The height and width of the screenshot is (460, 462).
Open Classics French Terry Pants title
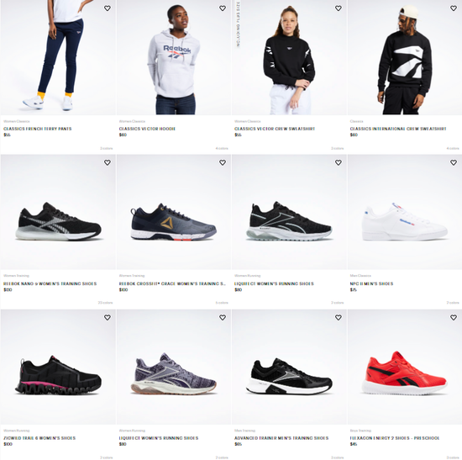point(38,129)
